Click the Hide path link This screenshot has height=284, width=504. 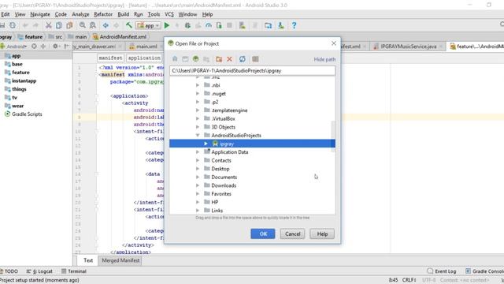click(x=324, y=59)
